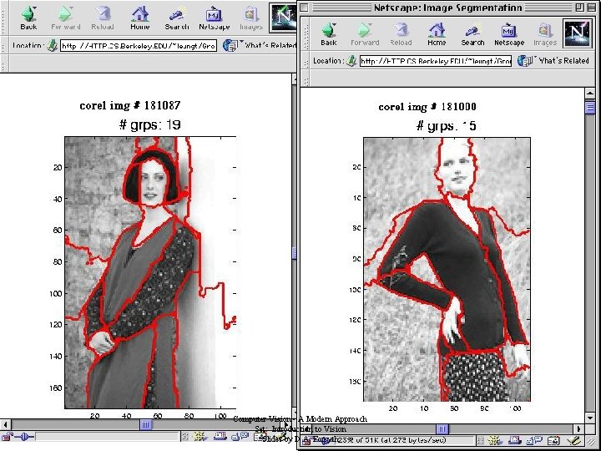Click the online connection plug icon in left window
The width and height of the screenshot is (601, 451).
click(25, 437)
